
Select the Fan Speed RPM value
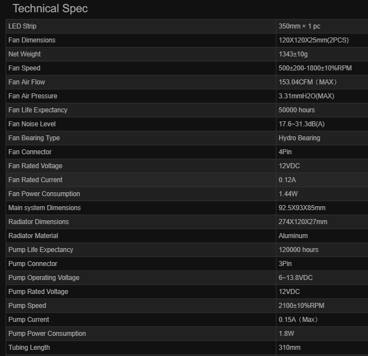(x=315, y=68)
